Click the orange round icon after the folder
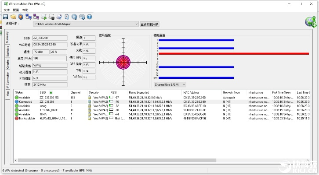This screenshot has height=175, width=319. (21, 17)
